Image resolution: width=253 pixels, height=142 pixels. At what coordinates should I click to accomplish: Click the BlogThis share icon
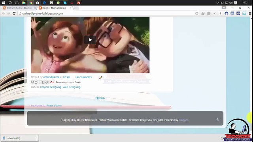coord(36,82)
